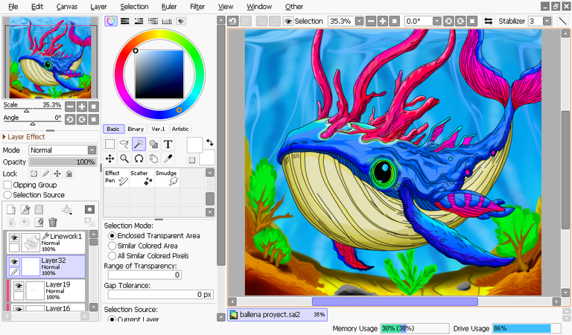This screenshot has height=335, width=572.
Task: Hide the Layer19 layer
Action: [19, 286]
